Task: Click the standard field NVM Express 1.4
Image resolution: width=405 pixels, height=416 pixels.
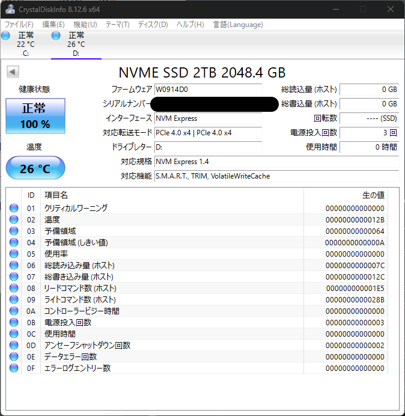Action: 276,162
